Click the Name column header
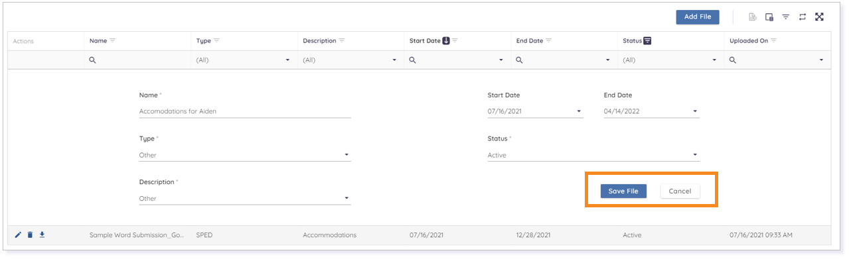The image size is (849, 261). click(x=137, y=41)
